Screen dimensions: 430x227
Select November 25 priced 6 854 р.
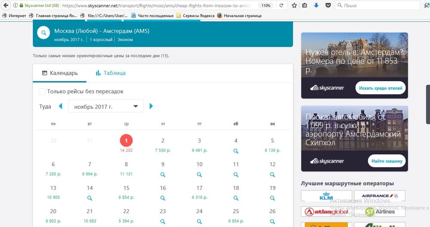tap(236, 216)
